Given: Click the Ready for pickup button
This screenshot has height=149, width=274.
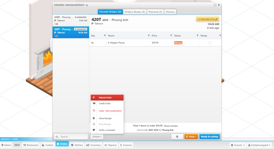Looking at the screenshot, I should (210, 137).
